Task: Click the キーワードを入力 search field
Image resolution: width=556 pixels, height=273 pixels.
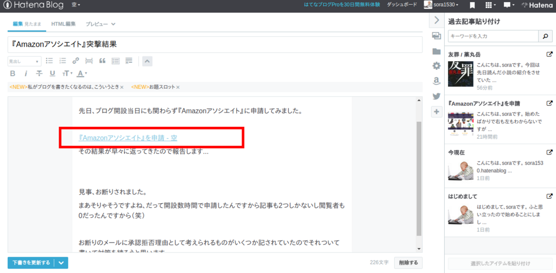Action: pos(493,36)
